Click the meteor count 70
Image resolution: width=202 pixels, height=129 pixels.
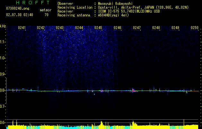click(47, 15)
